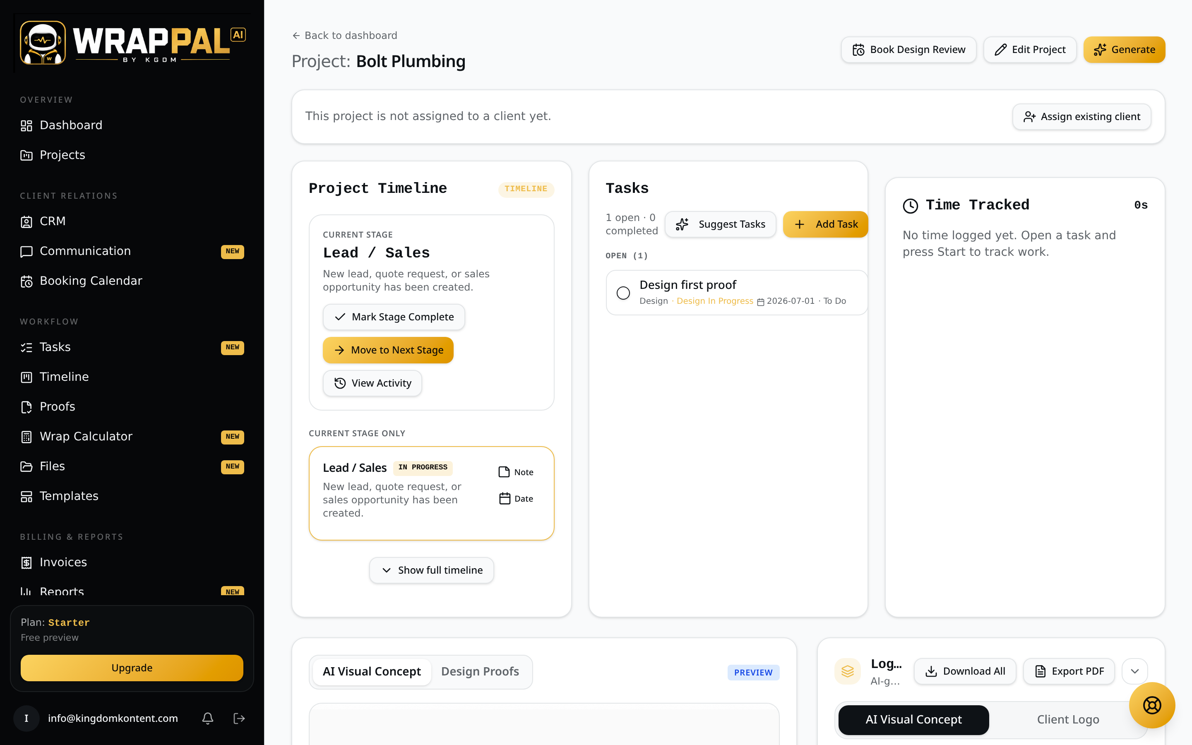The height and width of the screenshot is (745, 1192).
Task: Click the Time Tracked clock icon
Action: click(x=910, y=205)
